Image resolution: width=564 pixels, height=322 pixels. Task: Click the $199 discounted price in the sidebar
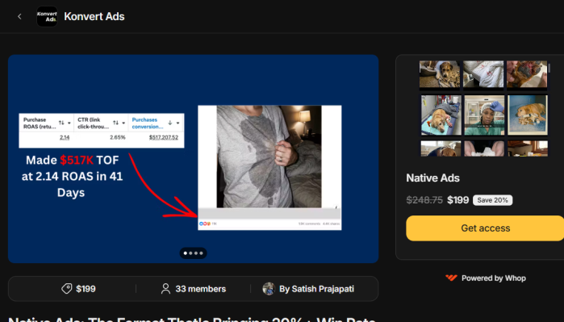(457, 200)
